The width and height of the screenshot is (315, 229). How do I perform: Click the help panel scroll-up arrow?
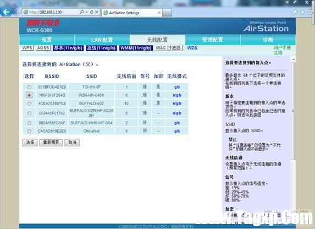[x=294, y=59]
